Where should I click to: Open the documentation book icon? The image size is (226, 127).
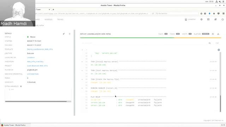[215, 19]
